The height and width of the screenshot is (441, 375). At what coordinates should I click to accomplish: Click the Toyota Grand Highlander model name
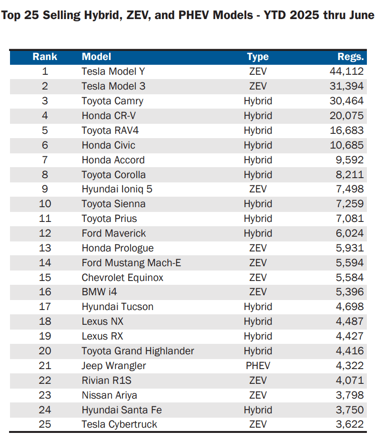pos(138,351)
